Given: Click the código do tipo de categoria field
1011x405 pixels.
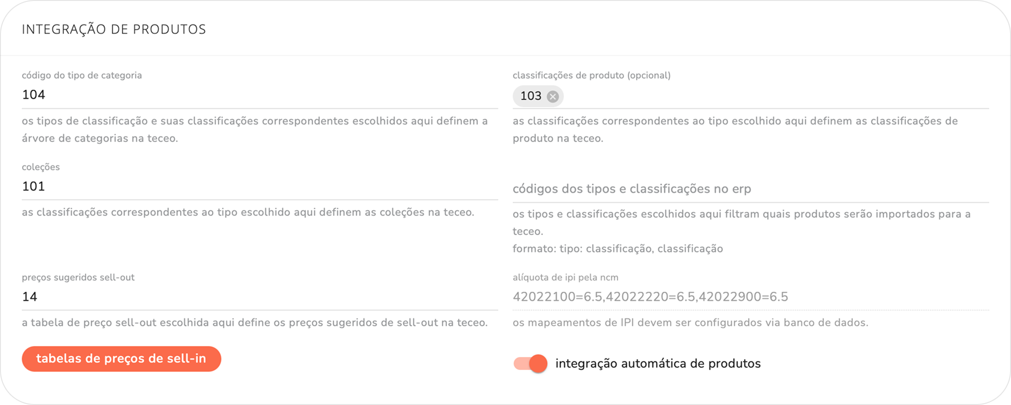Looking at the screenshot, I should pos(259,95).
